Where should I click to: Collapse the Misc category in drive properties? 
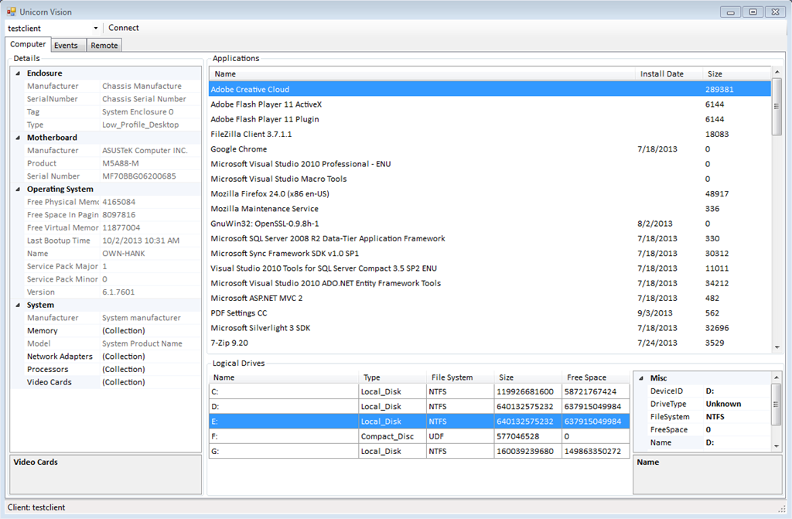click(640, 378)
